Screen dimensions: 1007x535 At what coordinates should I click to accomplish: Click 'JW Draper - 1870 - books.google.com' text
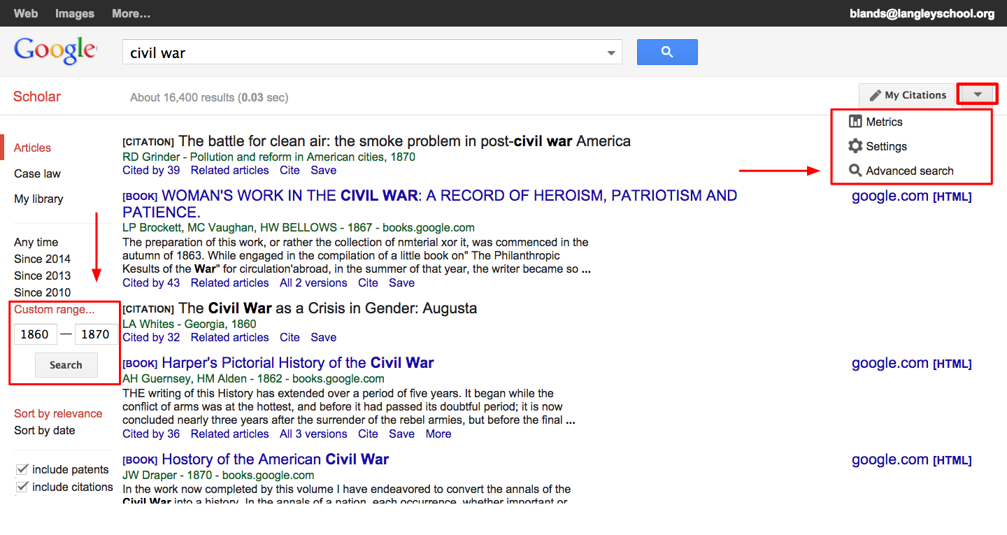tap(218, 475)
